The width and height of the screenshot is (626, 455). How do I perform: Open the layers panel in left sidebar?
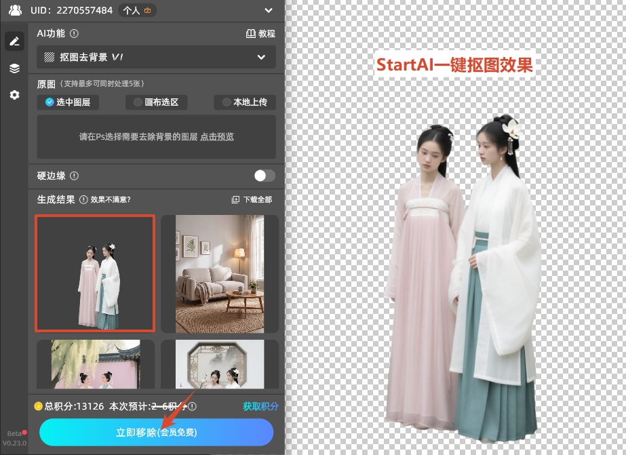click(14, 68)
